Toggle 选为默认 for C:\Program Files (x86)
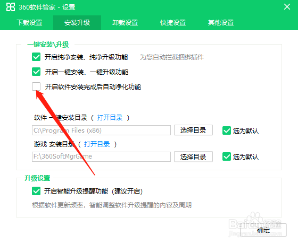 (x=227, y=130)
